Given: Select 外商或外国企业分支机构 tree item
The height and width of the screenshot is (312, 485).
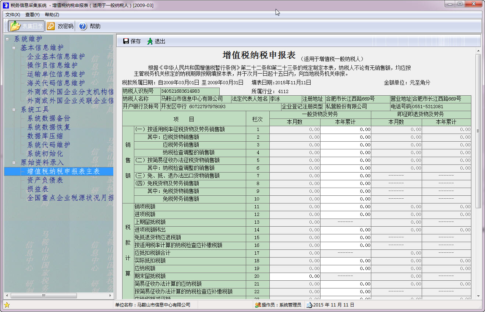Looking at the screenshot, I should (70, 92).
